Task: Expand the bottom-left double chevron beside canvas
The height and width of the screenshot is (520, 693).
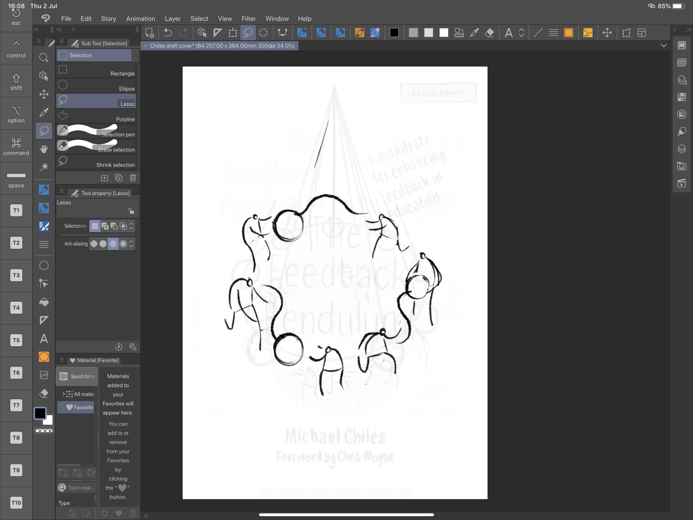Action: 146,516
